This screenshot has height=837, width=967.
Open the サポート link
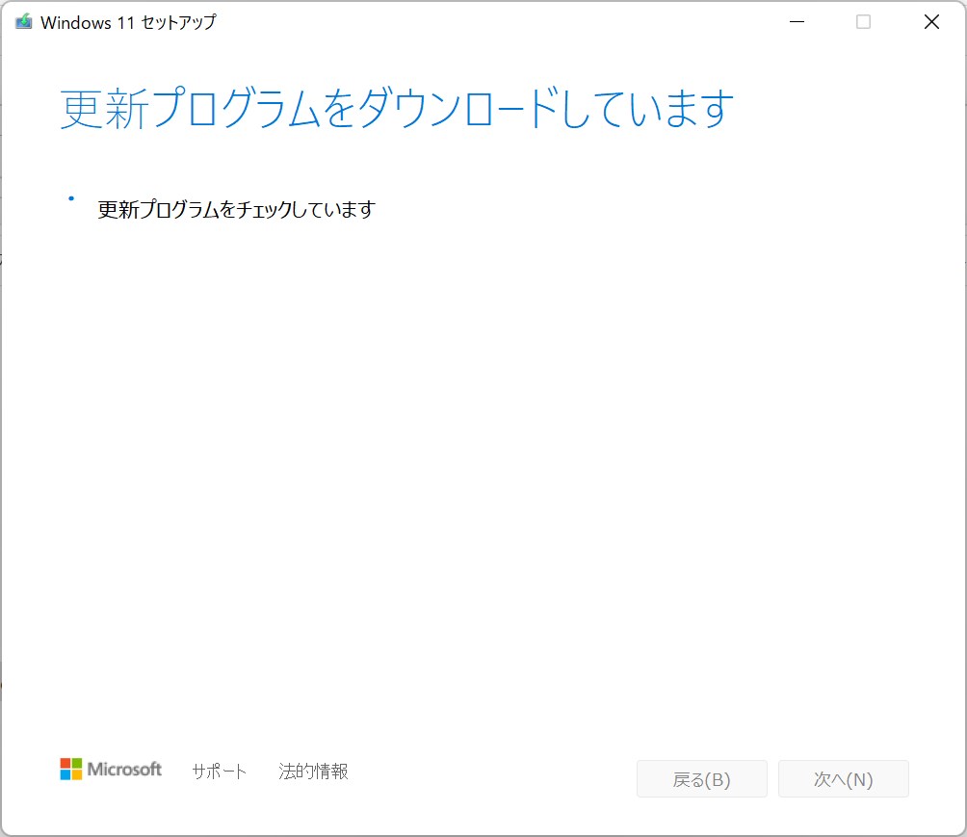[x=219, y=771]
